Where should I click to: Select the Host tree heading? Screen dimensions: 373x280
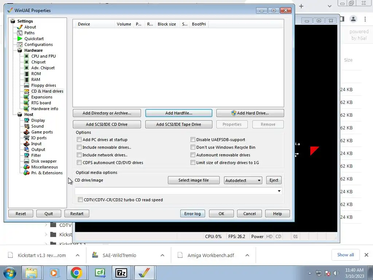tap(29, 114)
